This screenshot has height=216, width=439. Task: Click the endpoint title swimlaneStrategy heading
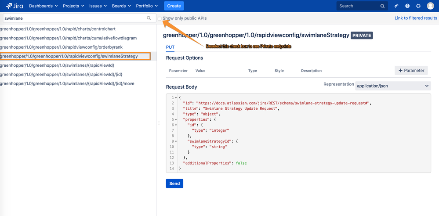[256, 36]
